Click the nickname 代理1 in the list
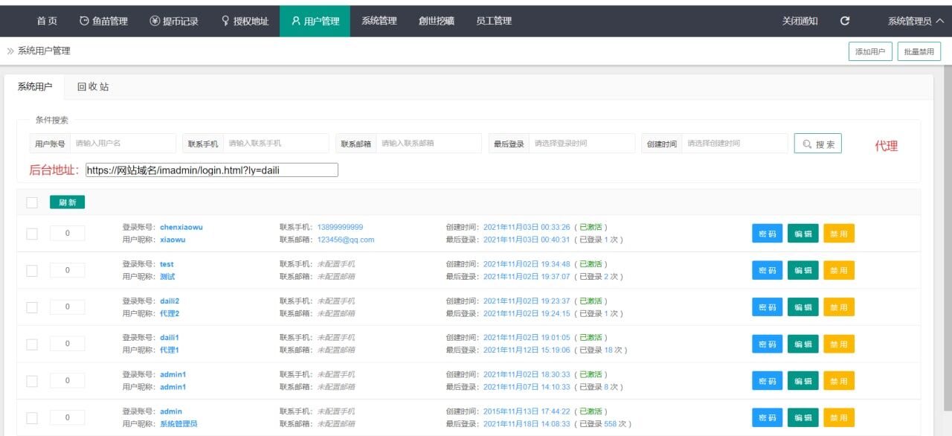The height and width of the screenshot is (436, 952). point(170,350)
